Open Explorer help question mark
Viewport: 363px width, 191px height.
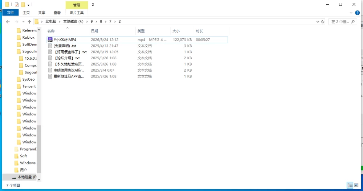pyautogui.click(x=357, y=13)
